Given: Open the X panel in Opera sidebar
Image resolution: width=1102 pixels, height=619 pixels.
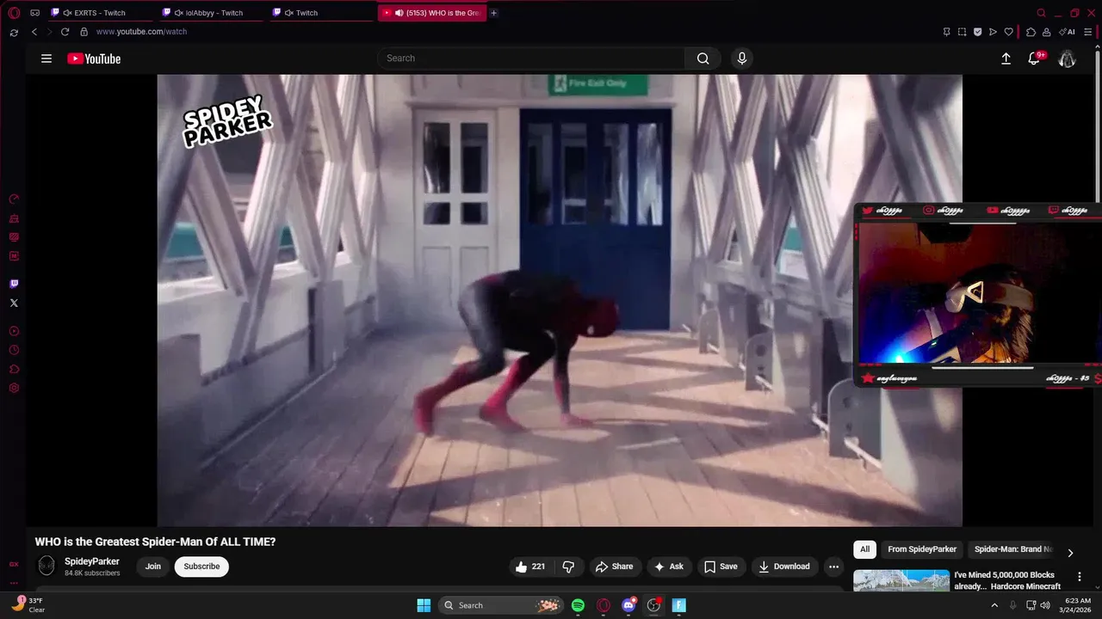Looking at the screenshot, I should coord(14,303).
